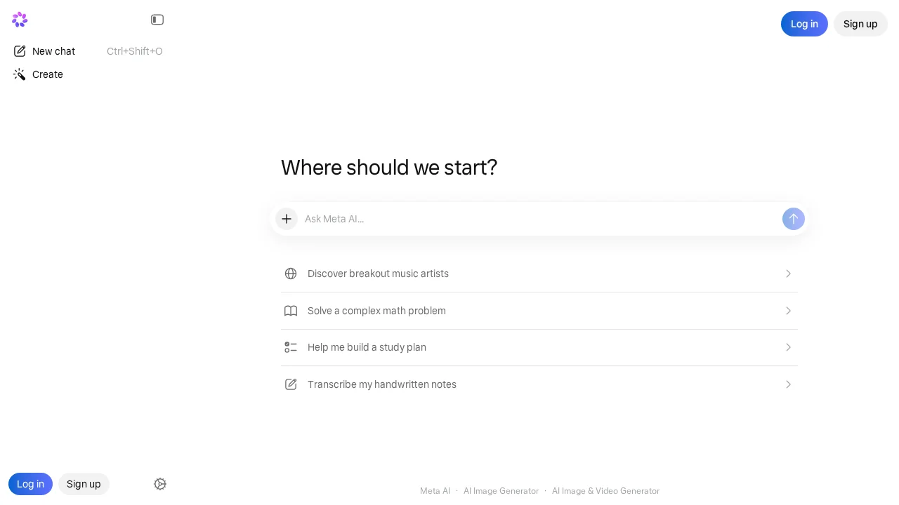899x505 pixels.
Task: Open settings gear icon in sidebar
Action: pos(160,484)
